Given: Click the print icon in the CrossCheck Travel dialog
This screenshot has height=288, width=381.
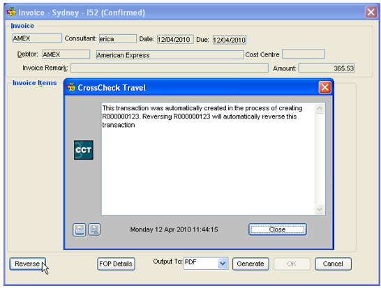Looking at the screenshot, I should tap(80, 229).
